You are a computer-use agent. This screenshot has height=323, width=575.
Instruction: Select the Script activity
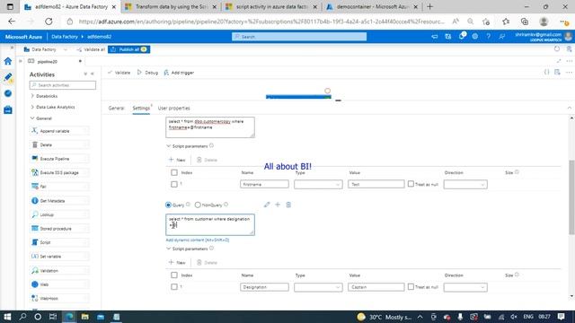59,242
